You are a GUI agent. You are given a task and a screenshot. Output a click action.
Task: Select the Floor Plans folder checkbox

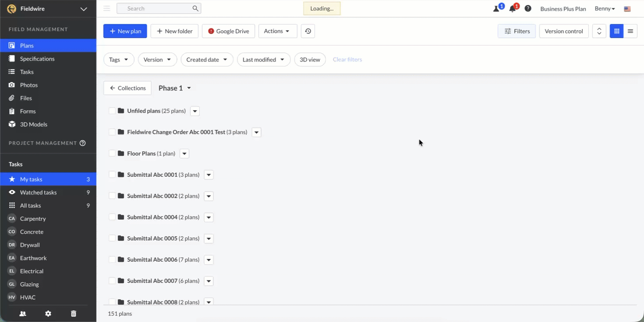pos(112,154)
